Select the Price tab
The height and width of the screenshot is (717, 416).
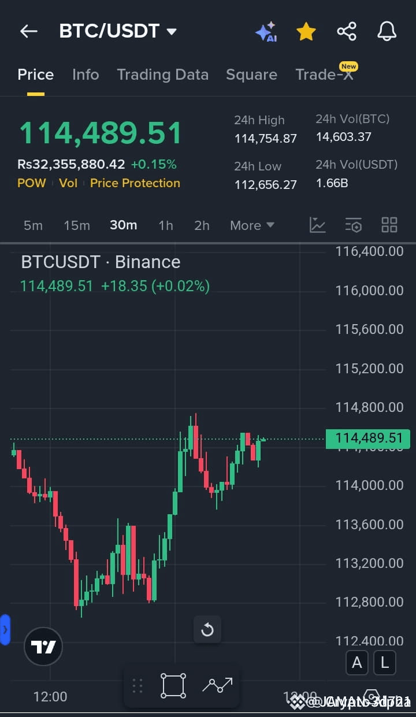[36, 75]
